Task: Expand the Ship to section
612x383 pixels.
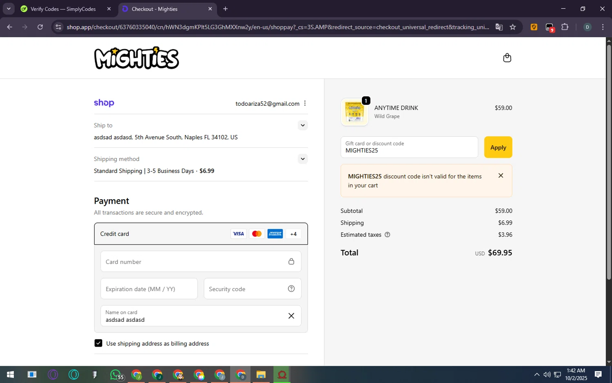Action: coord(302,125)
